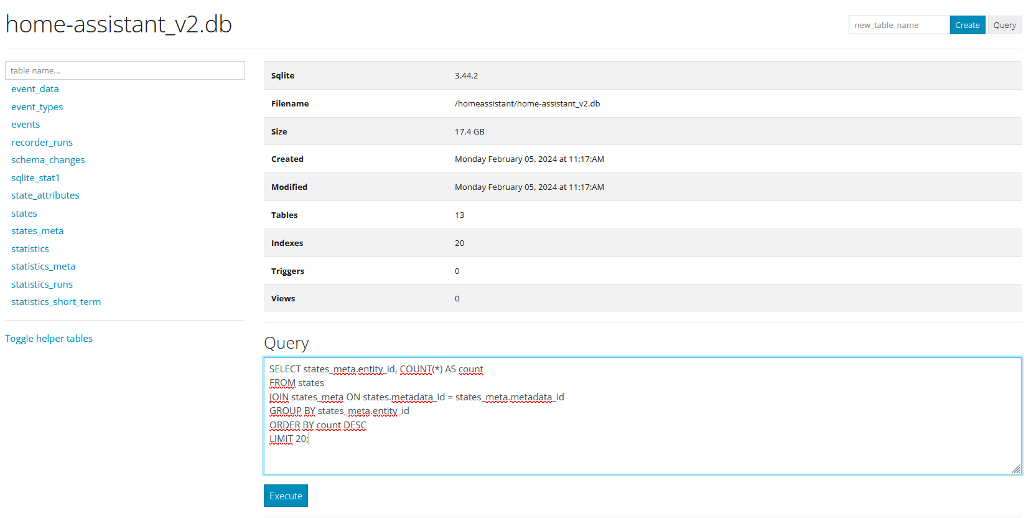Open the states table link
The image size is (1031, 518).
pos(24,214)
